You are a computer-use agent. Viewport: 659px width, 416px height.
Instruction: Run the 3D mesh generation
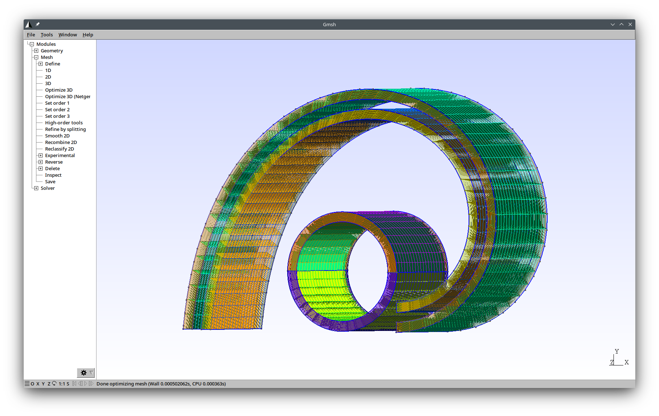pyautogui.click(x=48, y=84)
